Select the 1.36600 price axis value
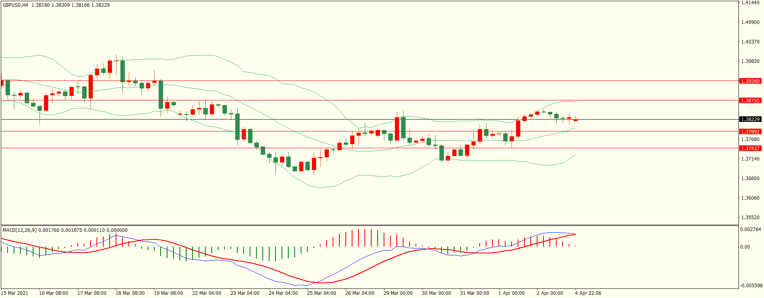764x298 pixels. tap(750, 178)
